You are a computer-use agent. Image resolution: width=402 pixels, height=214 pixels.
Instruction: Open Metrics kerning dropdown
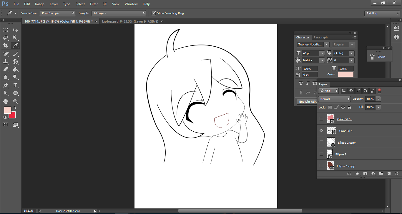[322, 60]
